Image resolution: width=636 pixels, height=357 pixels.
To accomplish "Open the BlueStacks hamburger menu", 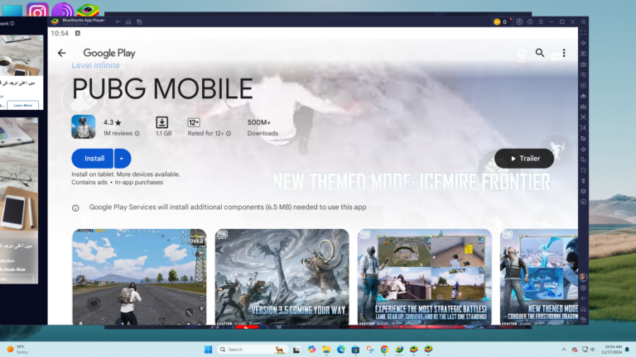I will pyautogui.click(x=541, y=21).
